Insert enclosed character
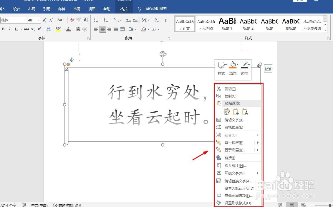This screenshot has width=333, height=207. point(85,29)
